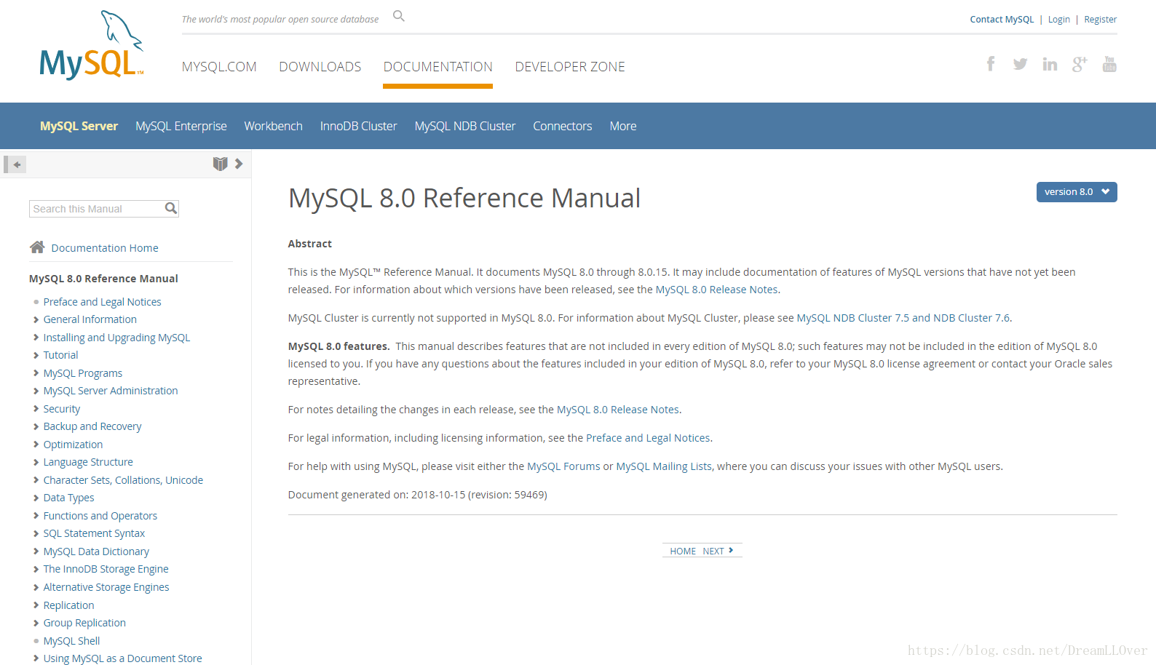Image resolution: width=1156 pixels, height=665 pixels.
Task: Click the Documentation Home house icon
Action: point(37,247)
